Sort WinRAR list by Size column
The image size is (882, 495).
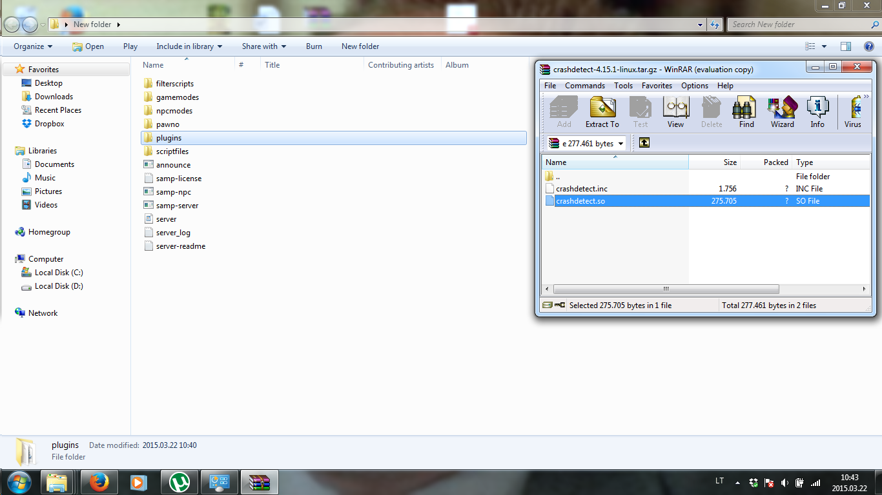(714, 162)
